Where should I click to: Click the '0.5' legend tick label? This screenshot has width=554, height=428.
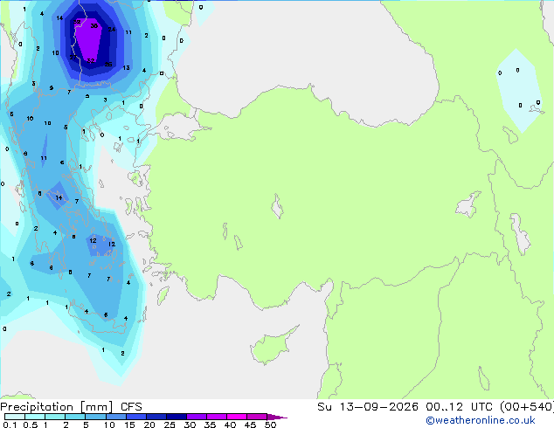coord(30,425)
